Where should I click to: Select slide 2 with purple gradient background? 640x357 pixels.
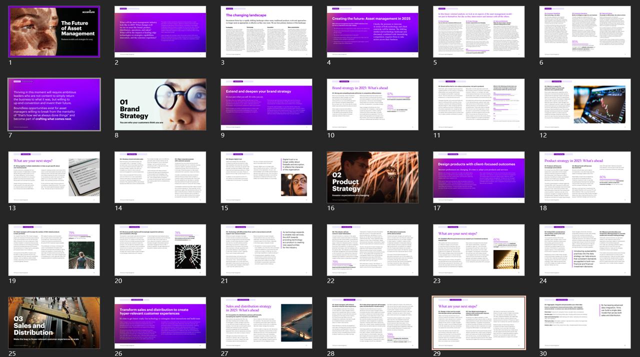[160, 31]
